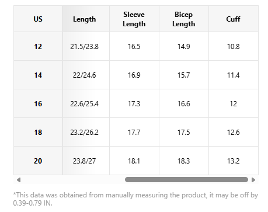The width and height of the screenshot is (268, 212).
Task: Select US size 18 row label
Action: point(38,132)
